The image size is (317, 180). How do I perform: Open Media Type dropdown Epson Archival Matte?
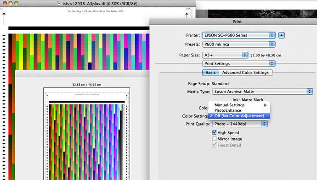click(x=262, y=92)
